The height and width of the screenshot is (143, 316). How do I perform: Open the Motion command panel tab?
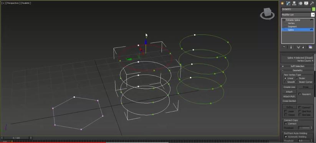pyautogui.click(x=301, y=3)
